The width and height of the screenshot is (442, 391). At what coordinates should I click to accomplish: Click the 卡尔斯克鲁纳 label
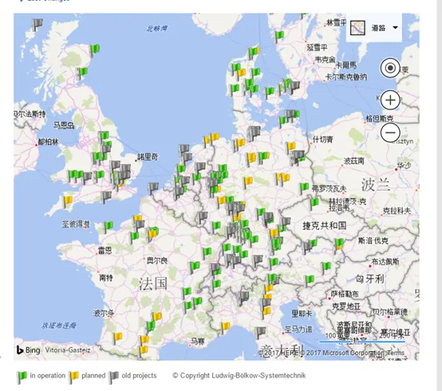tap(346, 77)
